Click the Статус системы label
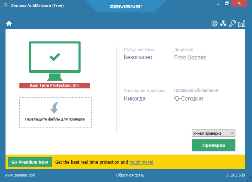The height and width of the screenshot is (182, 252). tap(139, 50)
